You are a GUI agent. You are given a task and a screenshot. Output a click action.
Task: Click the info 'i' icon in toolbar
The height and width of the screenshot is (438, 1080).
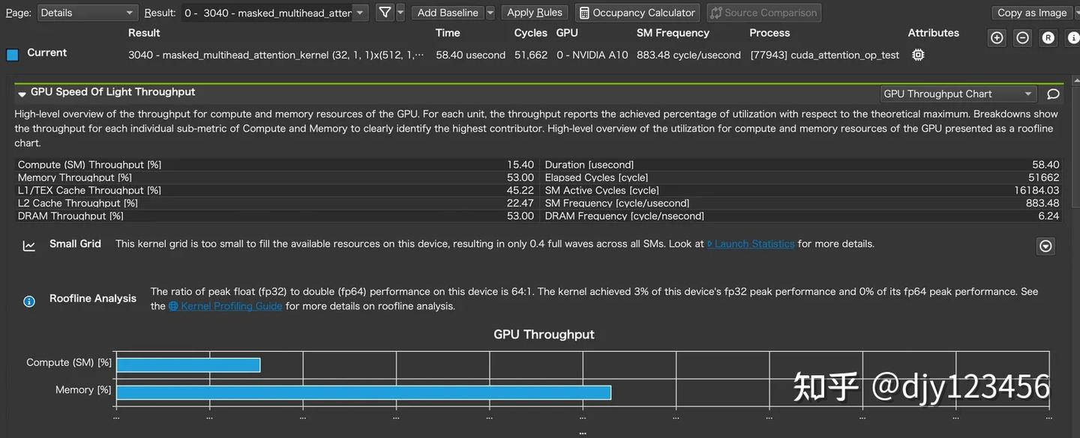1073,38
